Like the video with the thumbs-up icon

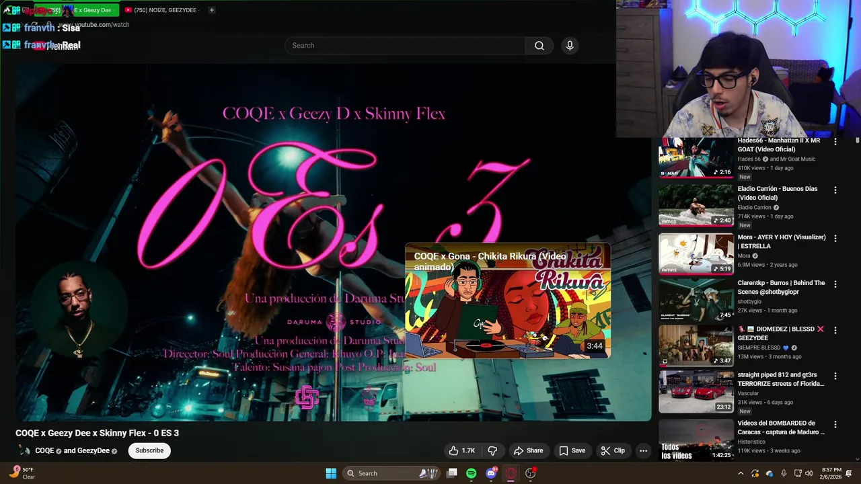(x=461, y=450)
